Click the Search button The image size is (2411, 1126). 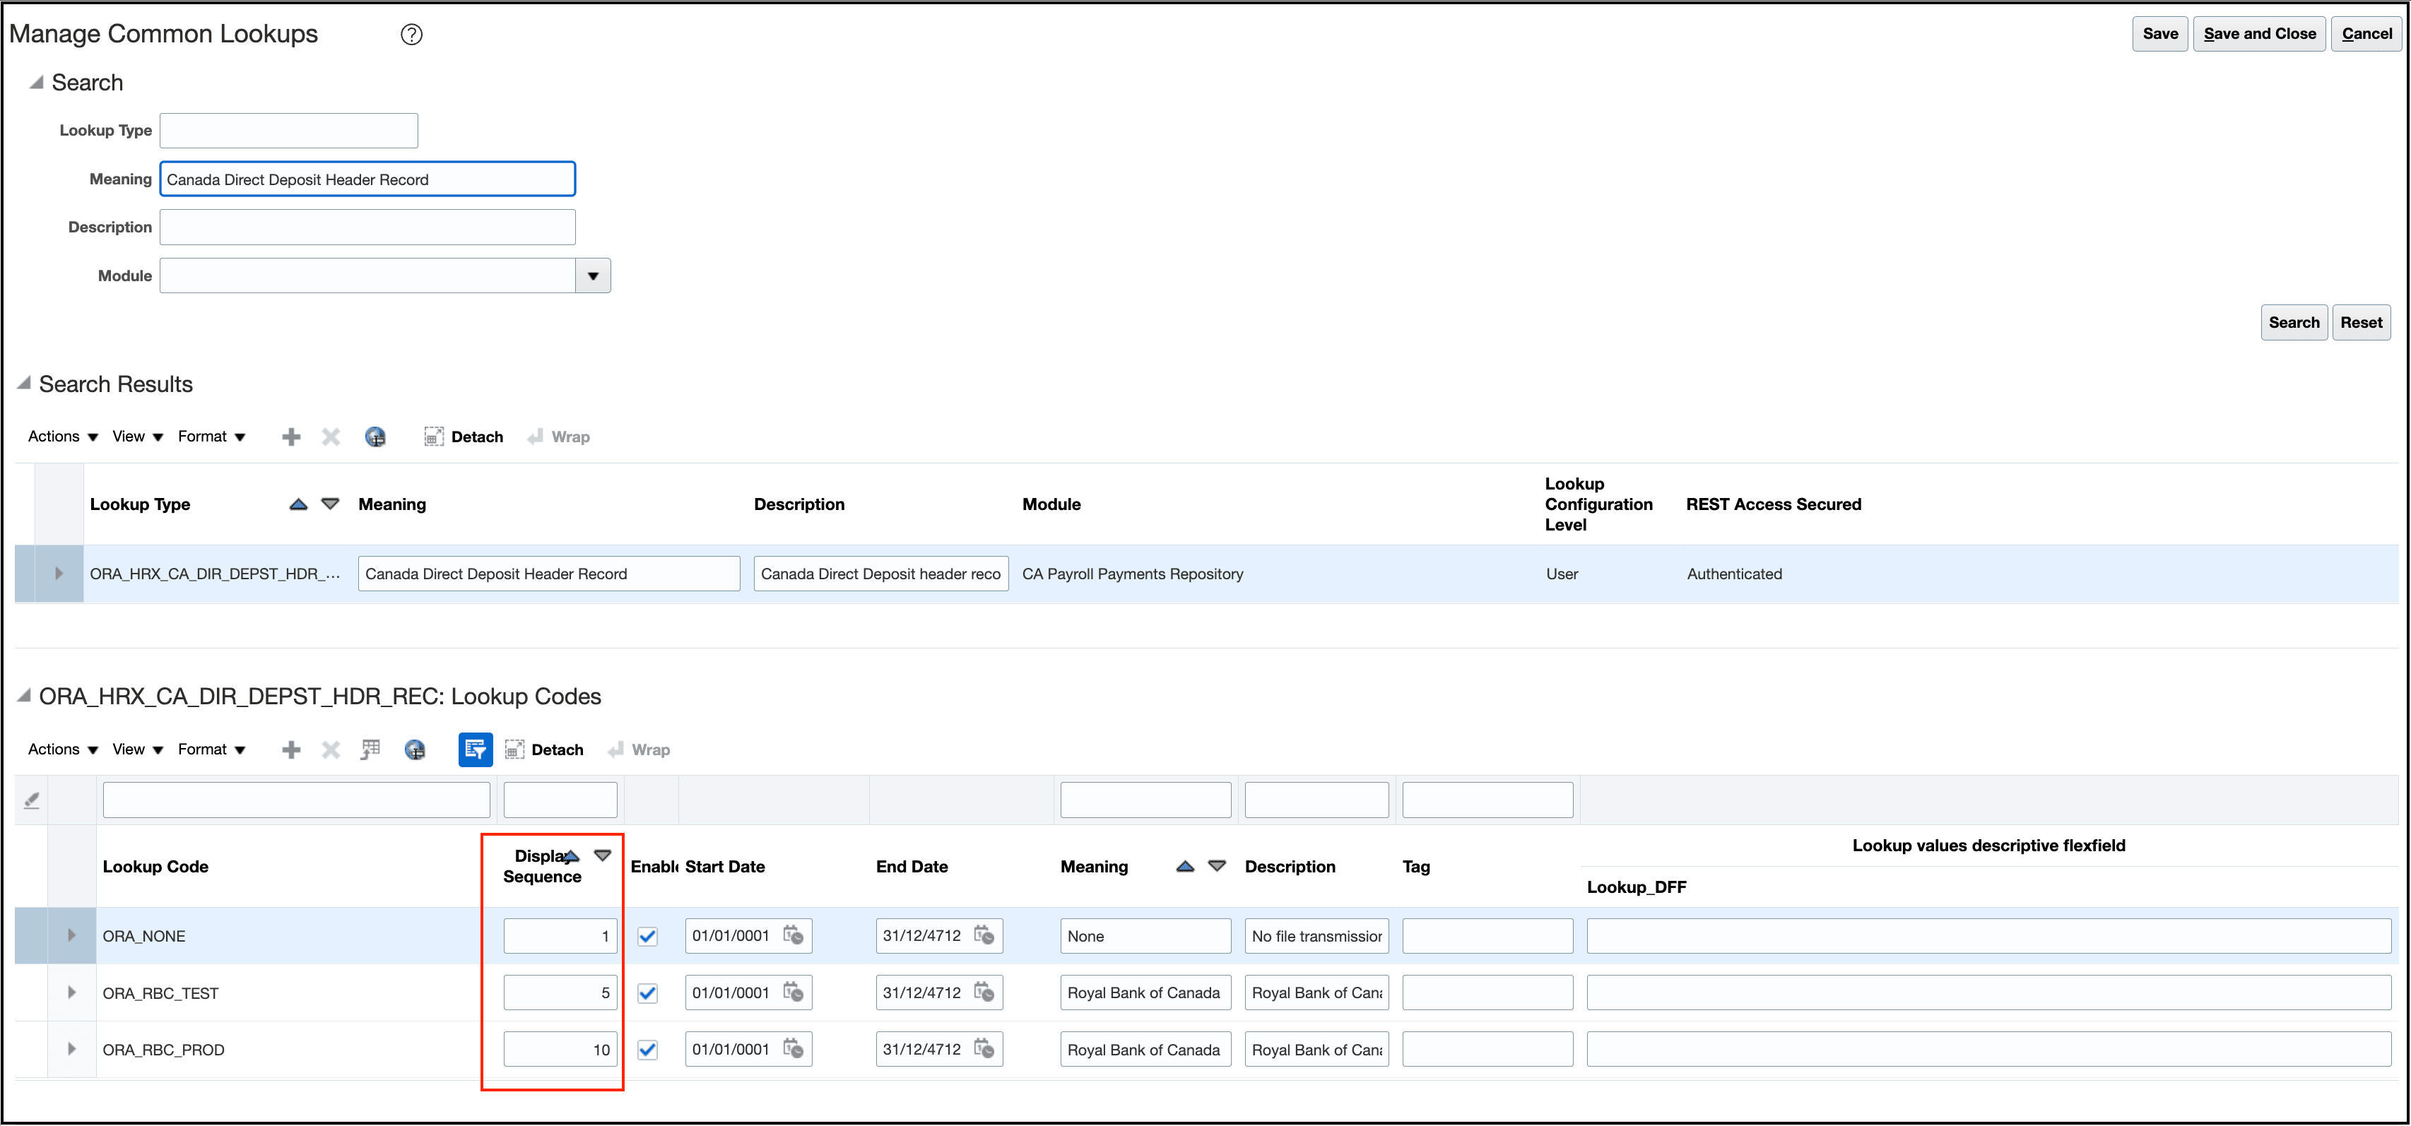tap(2294, 323)
